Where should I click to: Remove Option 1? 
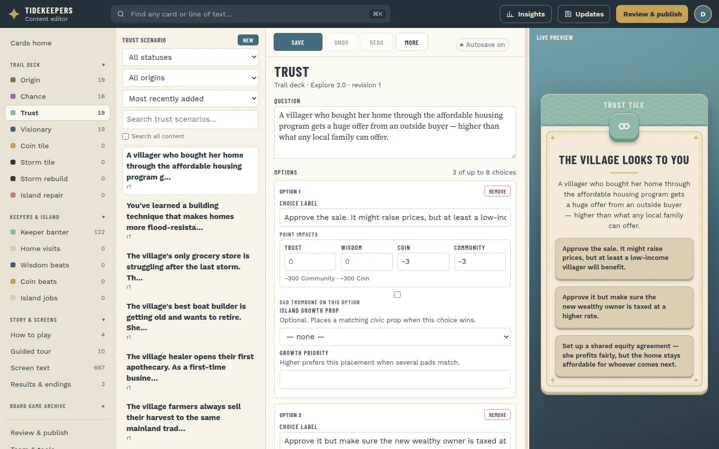point(497,192)
